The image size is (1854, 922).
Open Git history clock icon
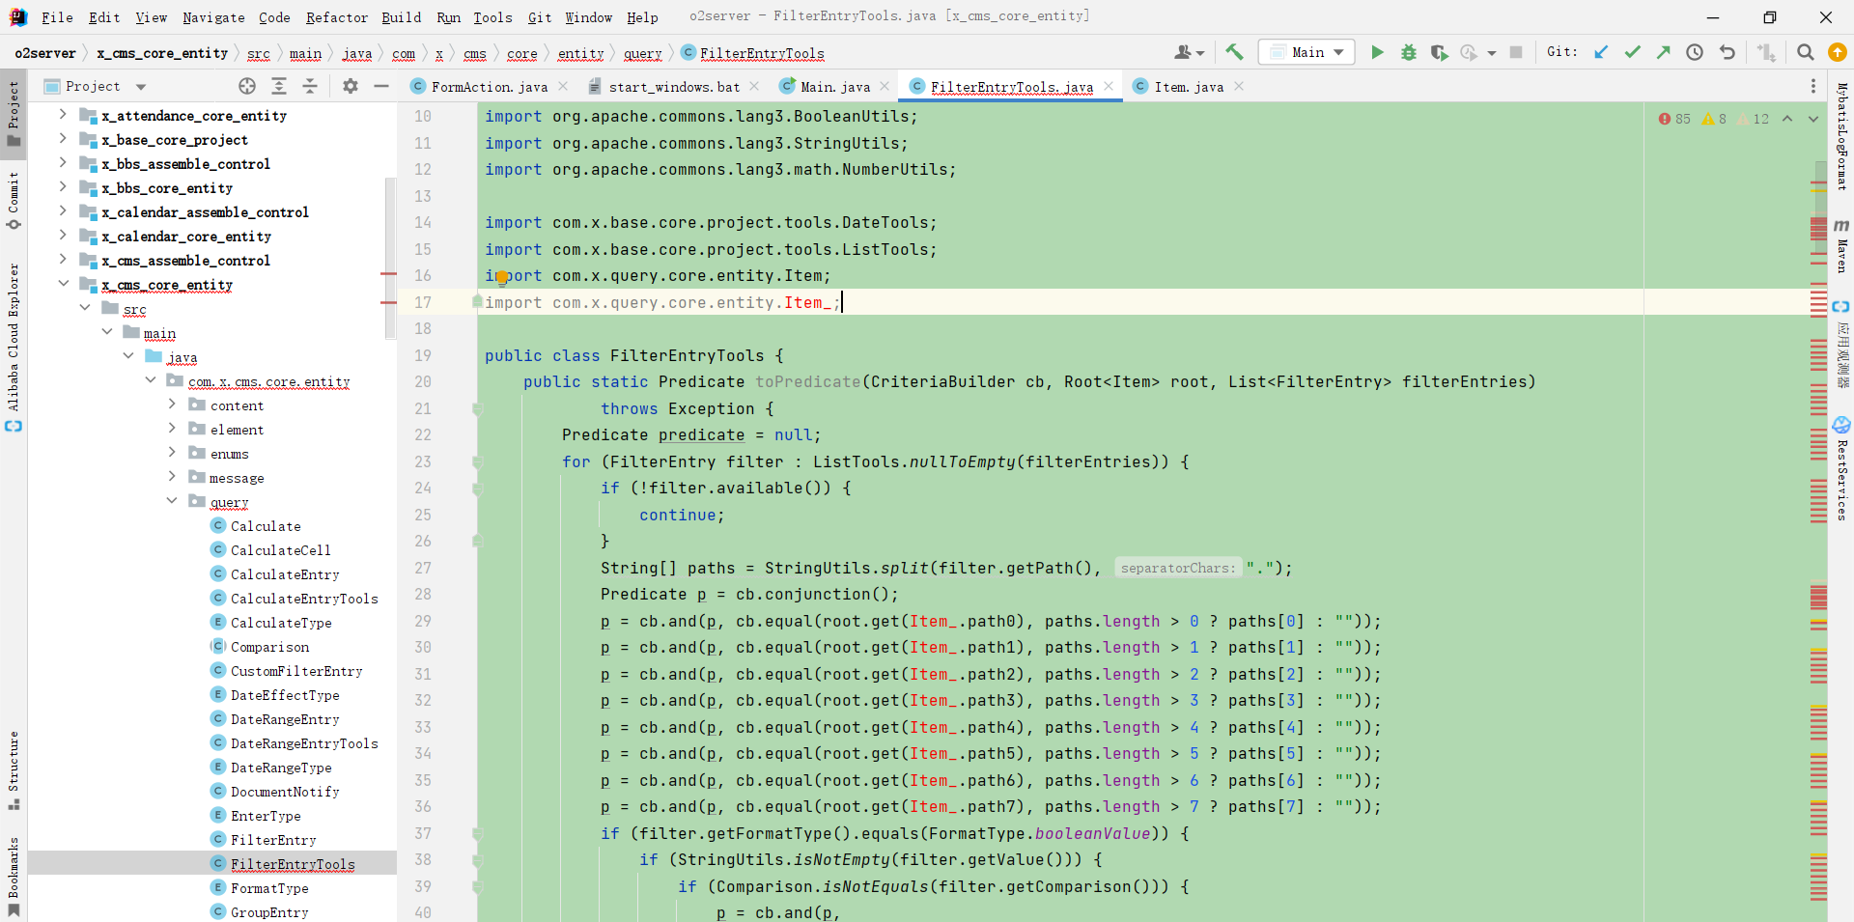click(1695, 52)
